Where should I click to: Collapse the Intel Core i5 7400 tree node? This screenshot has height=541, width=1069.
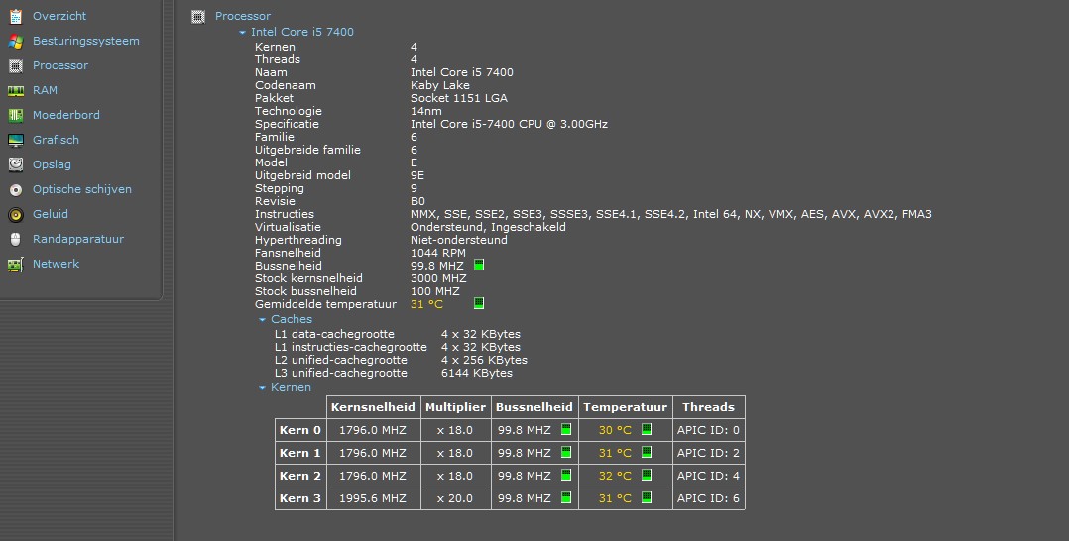coord(242,32)
